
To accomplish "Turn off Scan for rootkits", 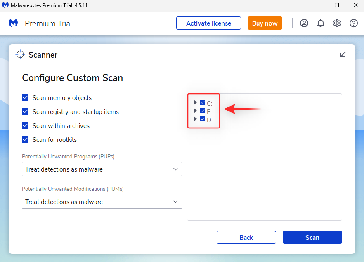I will click(25, 140).
